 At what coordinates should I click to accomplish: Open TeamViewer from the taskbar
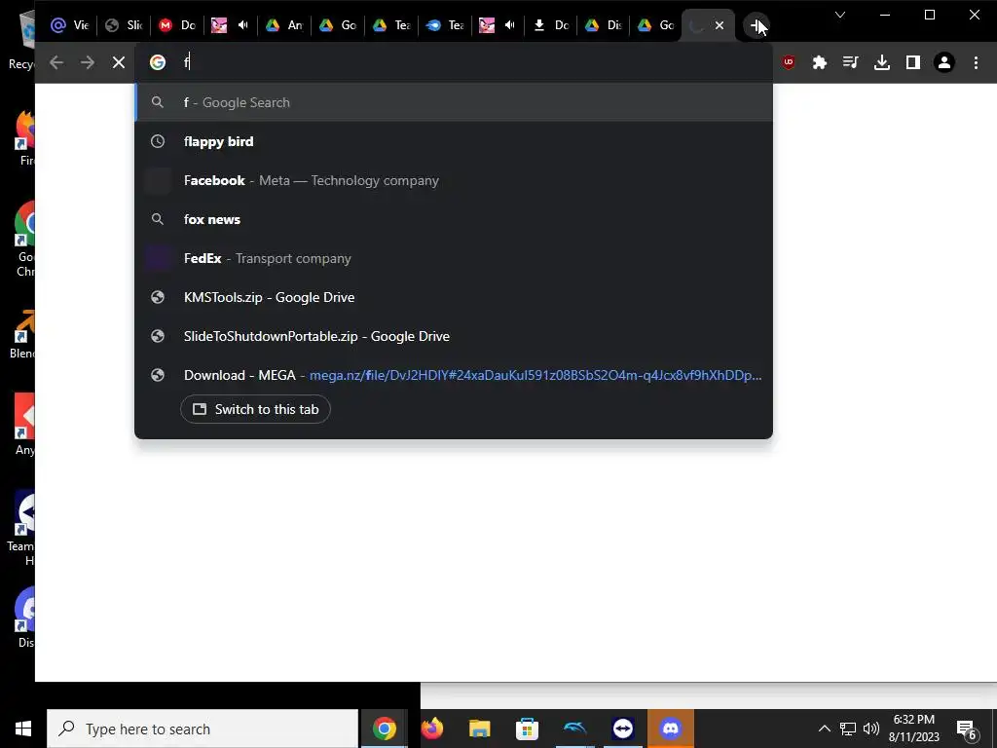click(623, 729)
